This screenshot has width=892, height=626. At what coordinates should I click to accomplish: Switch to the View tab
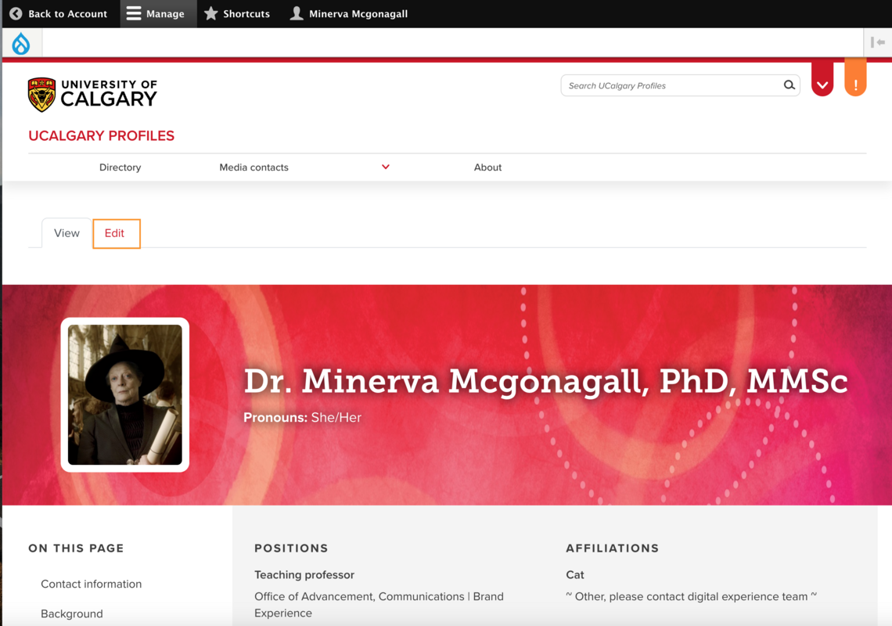pyautogui.click(x=67, y=232)
